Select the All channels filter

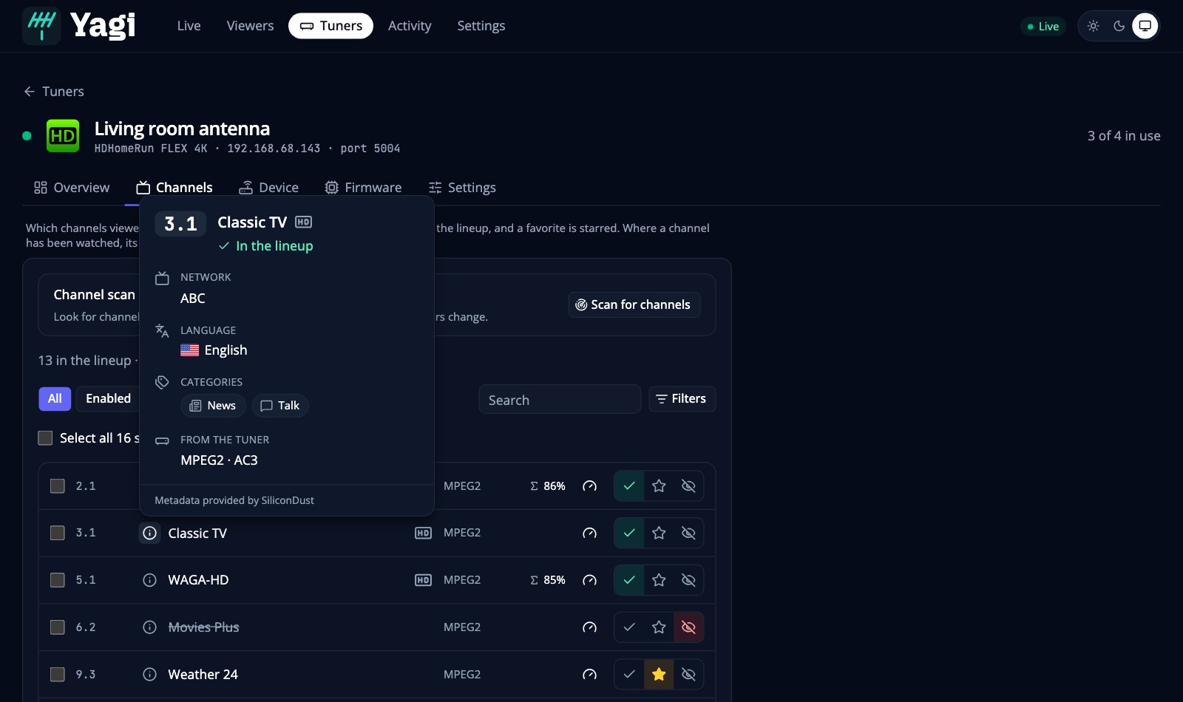point(55,399)
